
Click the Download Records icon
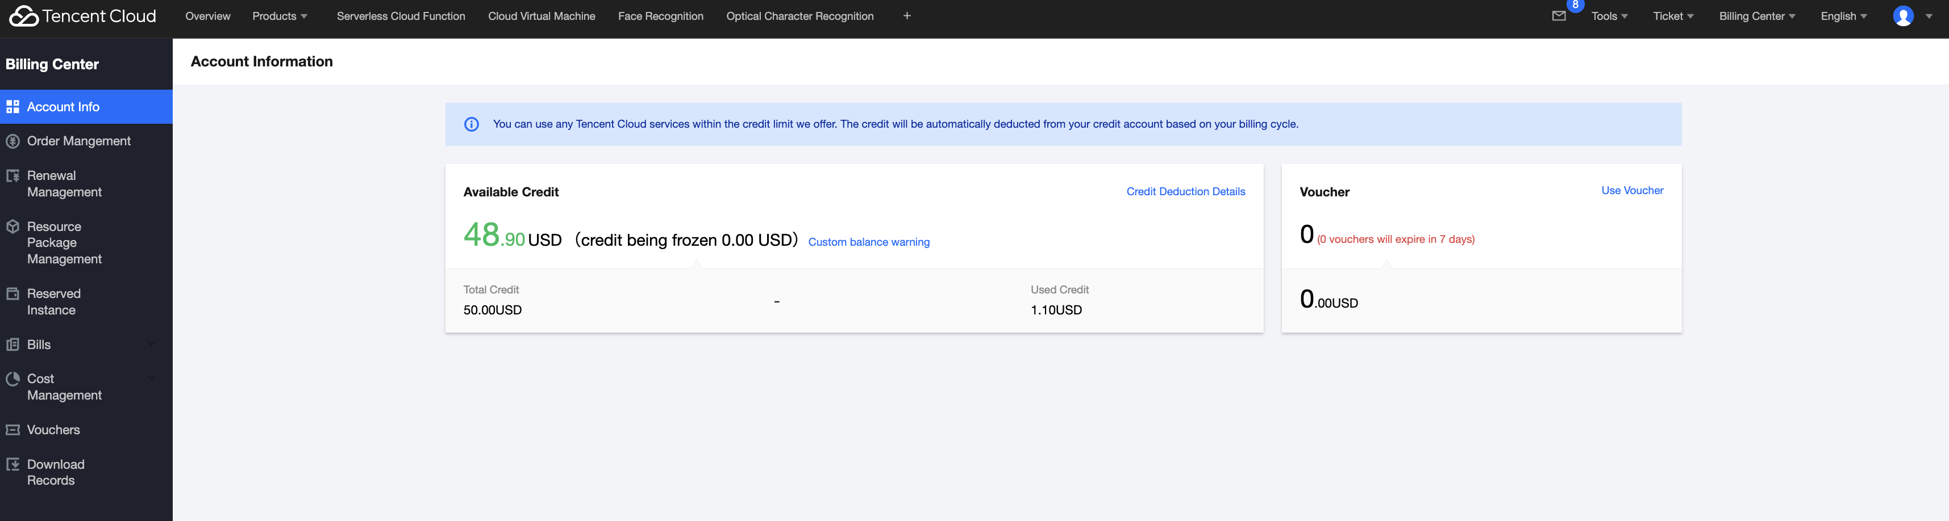(x=13, y=464)
